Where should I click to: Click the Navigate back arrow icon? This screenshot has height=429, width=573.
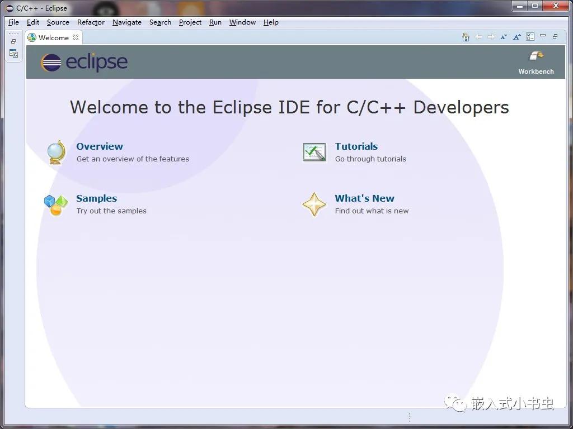tap(478, 37)
